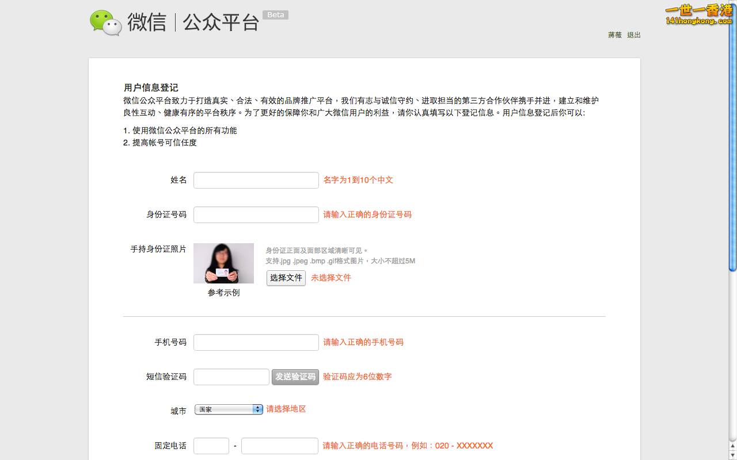Focus the 身份证号码 ID number field
The image size is (737, 460).
pyautogui.click(x=256, y=214)
